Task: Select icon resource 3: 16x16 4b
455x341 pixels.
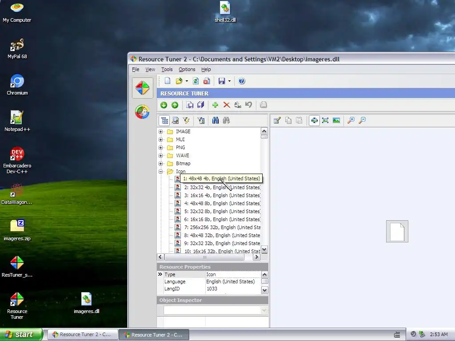Action: click(222, 195)
